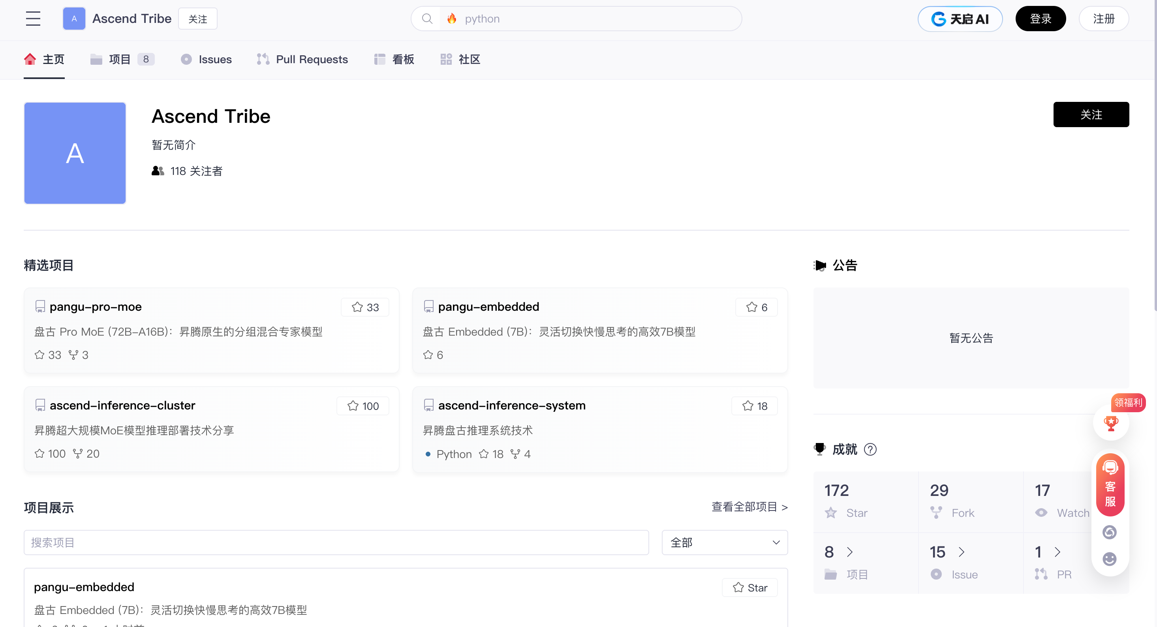The height and width of the screenshot is (627, 1157).
Task: Star the pangu-pro-moe repository
Action: (365, 307)
